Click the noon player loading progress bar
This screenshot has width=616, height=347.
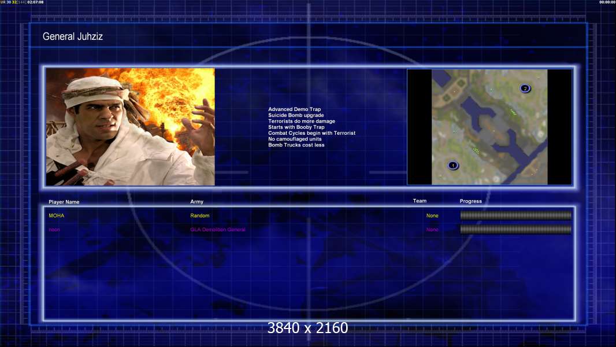(x=515, y=230)
